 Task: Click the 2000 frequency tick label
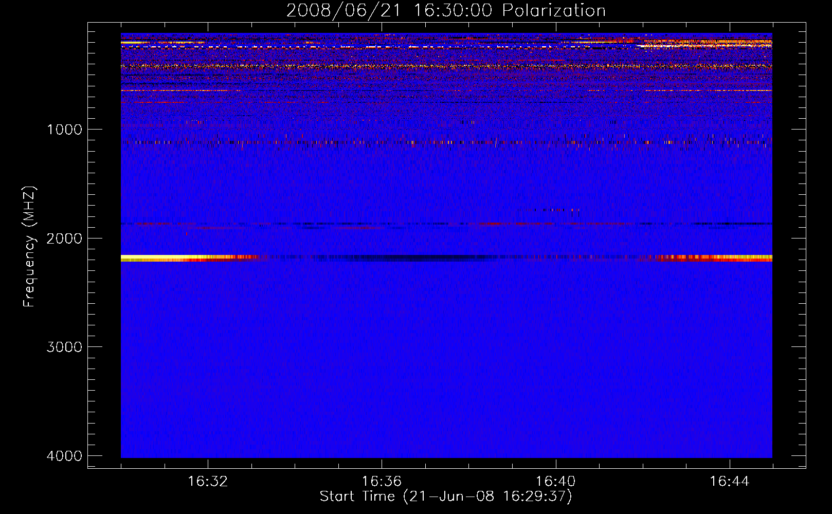(x=65, y=238)
